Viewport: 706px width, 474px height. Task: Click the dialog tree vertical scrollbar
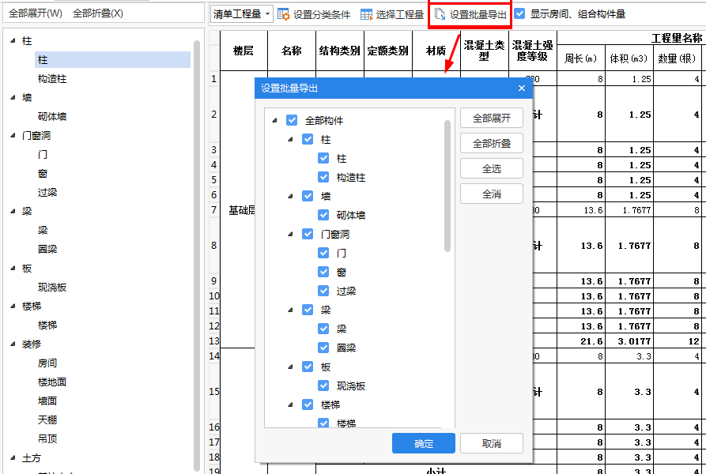tap(447, 186)
